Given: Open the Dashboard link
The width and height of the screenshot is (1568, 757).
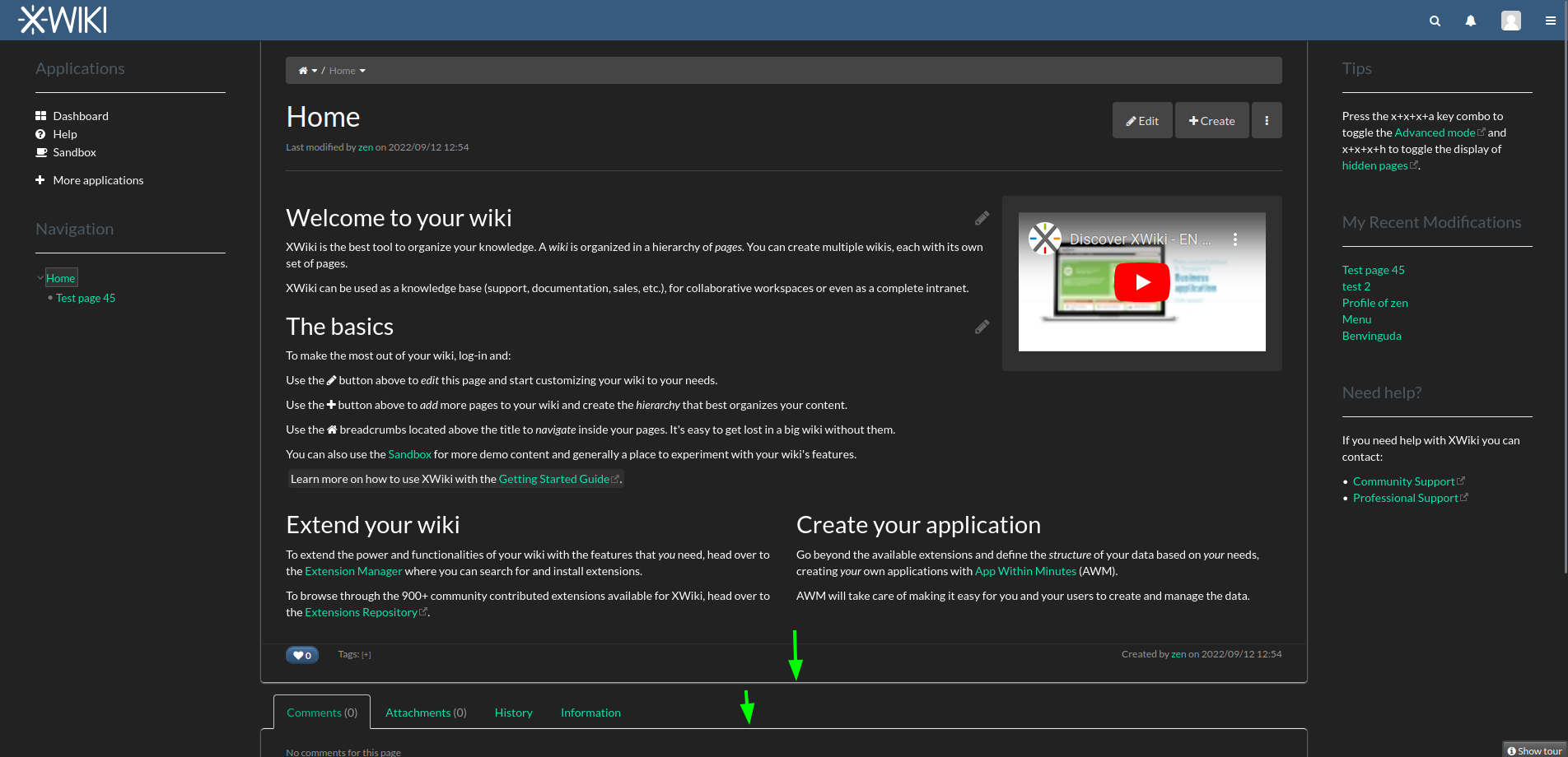Looking at the screenshot, I should click(81, 116).
